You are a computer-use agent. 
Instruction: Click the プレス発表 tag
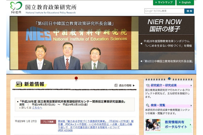pyautogui.click(x=48, y=122)
